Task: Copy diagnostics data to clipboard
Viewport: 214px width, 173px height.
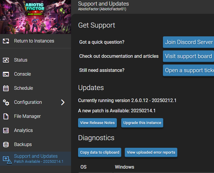Action: (100, 152)
